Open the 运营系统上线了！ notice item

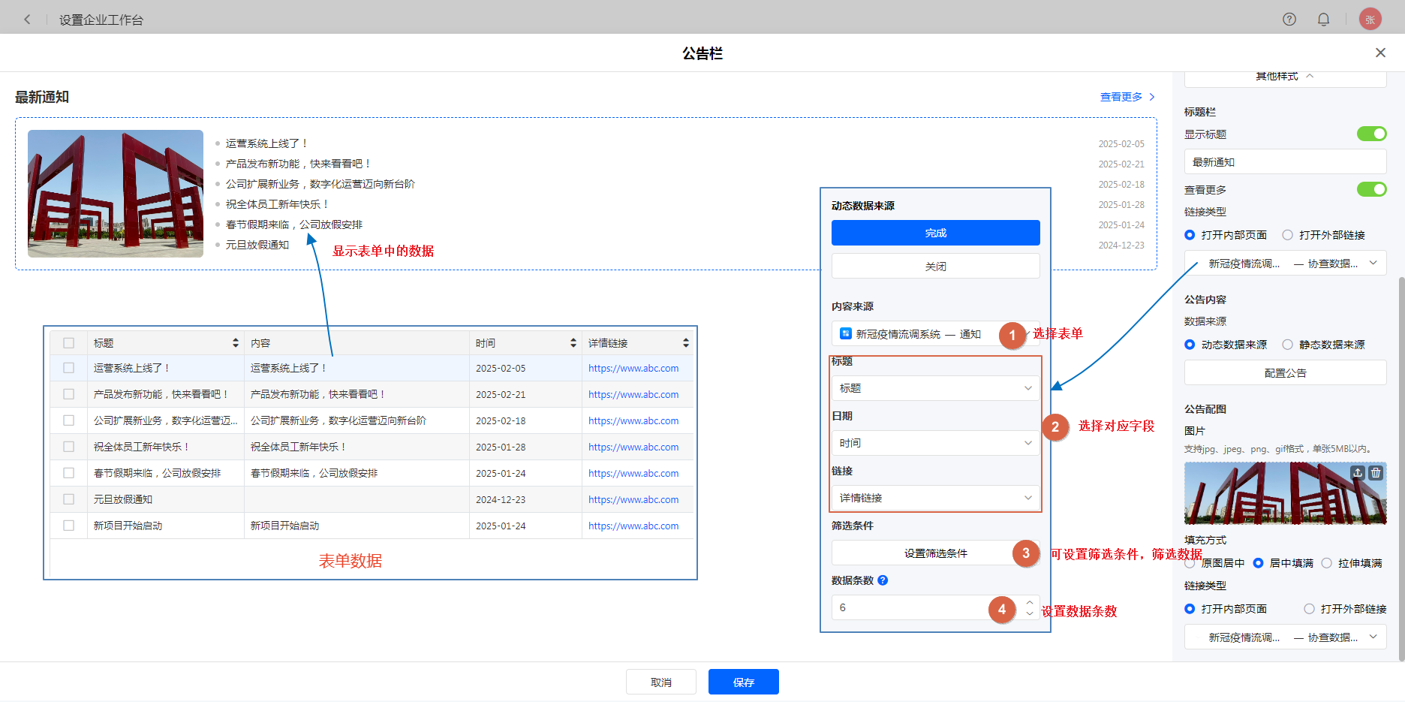click(266, 143)
